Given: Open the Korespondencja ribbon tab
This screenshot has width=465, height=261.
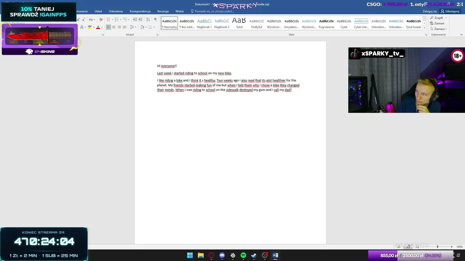Looking at the screenshot, I should point(140,11).
